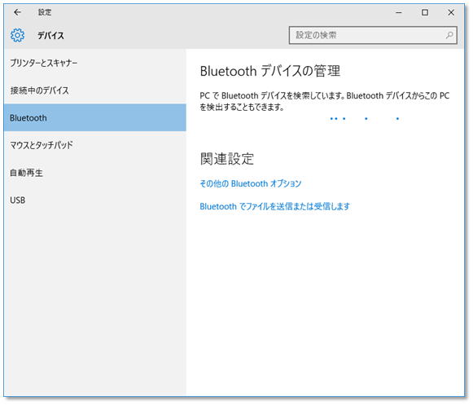This screenshot has width=473, height=405.
Task: Click the Bluetooth デバイスの管理 heading
Action: pyautogui.click(x=270, y=71)
